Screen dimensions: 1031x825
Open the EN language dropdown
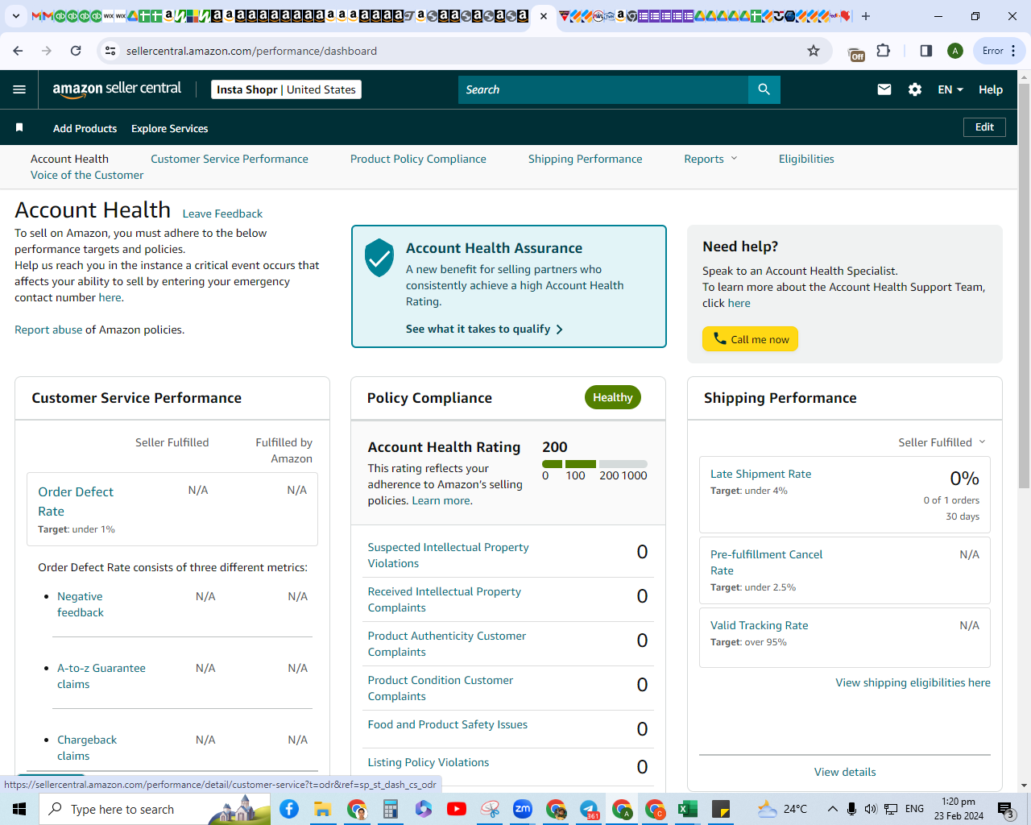pos(950,89)
